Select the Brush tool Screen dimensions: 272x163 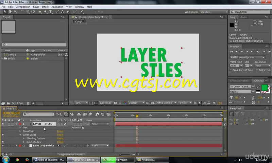pyautogui.click(x=57, y=12)
